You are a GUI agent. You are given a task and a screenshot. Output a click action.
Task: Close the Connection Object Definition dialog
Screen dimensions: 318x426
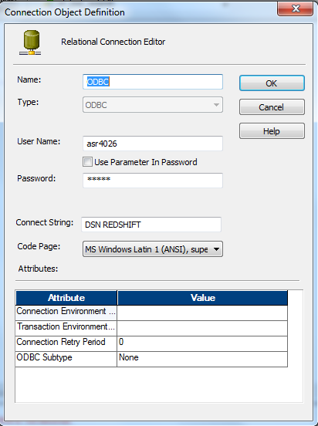click(295, 9)
